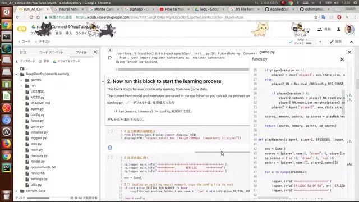The height and width of the screenshot is (202, 359).
Task: Go back using browser back arrow
Action: click(18, 17)
